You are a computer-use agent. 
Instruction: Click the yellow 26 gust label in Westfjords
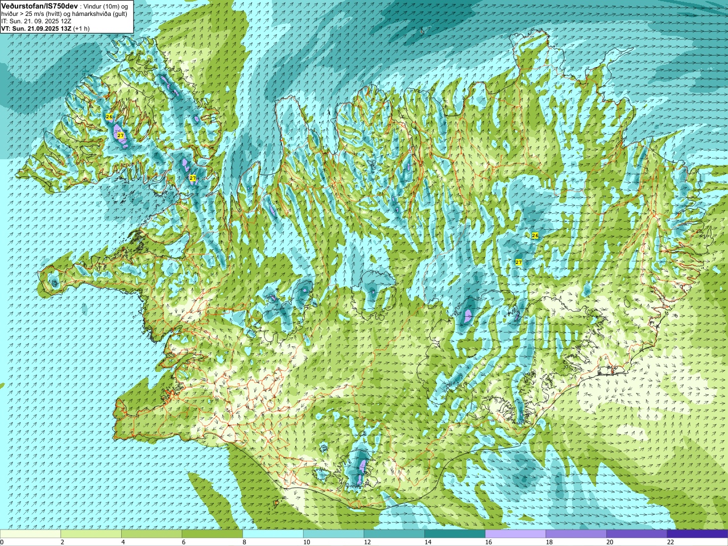click(109, 117)
